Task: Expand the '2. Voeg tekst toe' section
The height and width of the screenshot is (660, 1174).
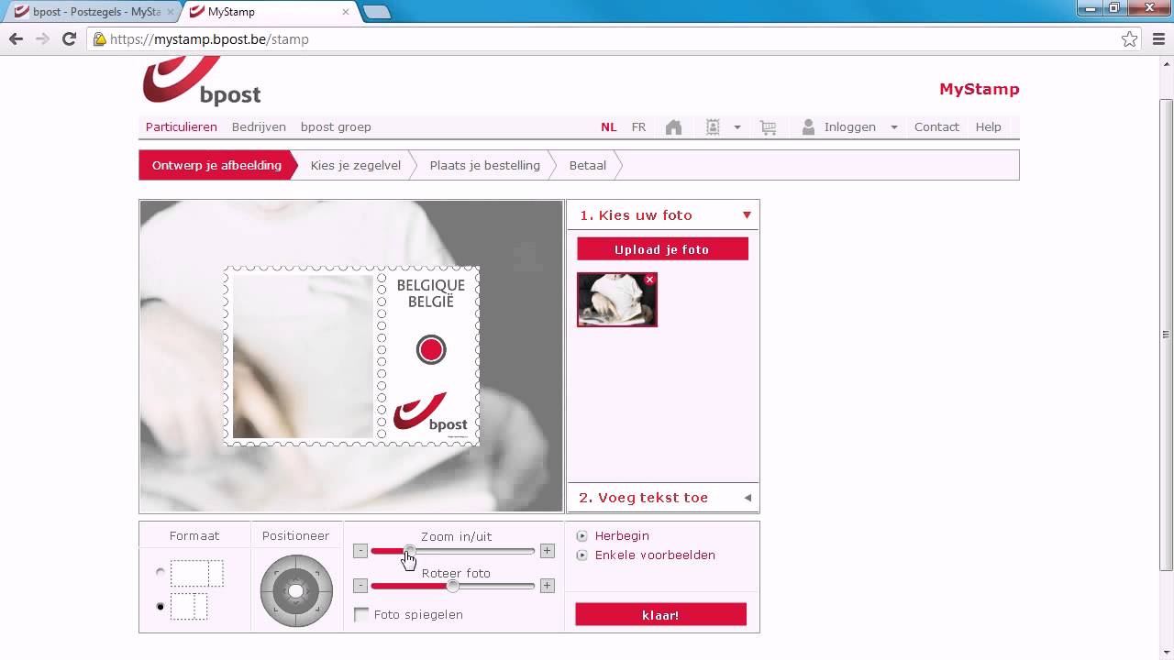Action: (x=748, y=498)
